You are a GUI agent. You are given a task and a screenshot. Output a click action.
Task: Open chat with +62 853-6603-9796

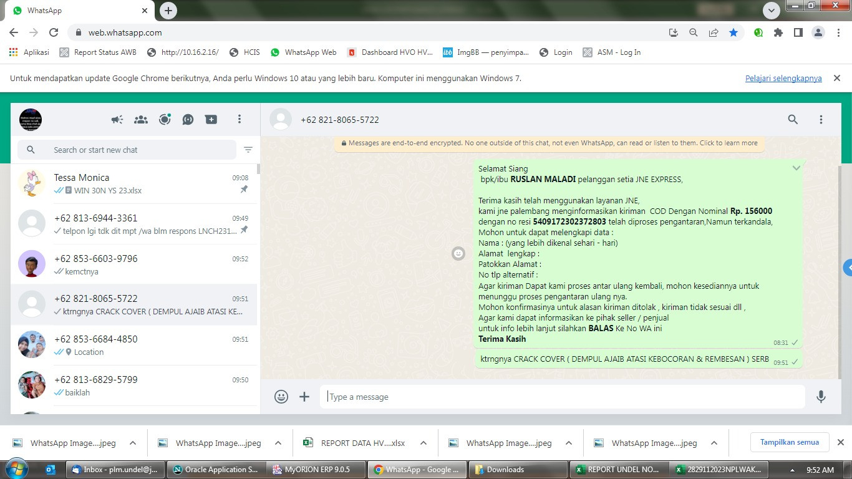click(133, 264)
